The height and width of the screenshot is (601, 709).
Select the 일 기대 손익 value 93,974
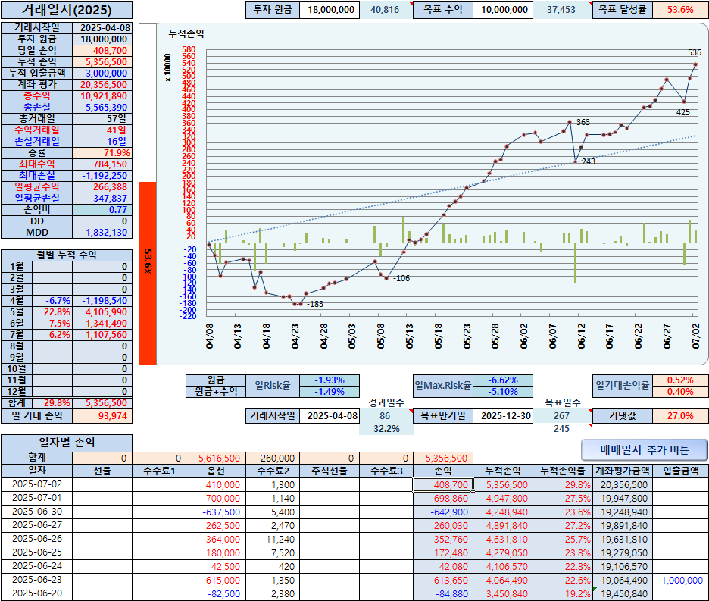102,415
